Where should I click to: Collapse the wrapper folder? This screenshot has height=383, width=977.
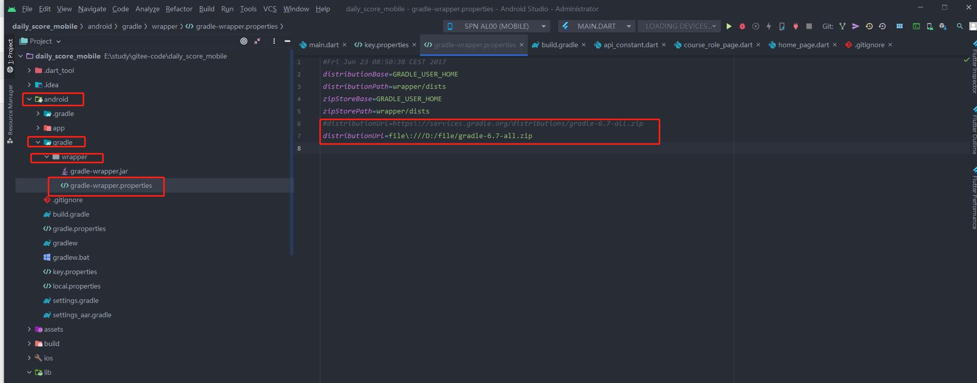coord(47,157)
